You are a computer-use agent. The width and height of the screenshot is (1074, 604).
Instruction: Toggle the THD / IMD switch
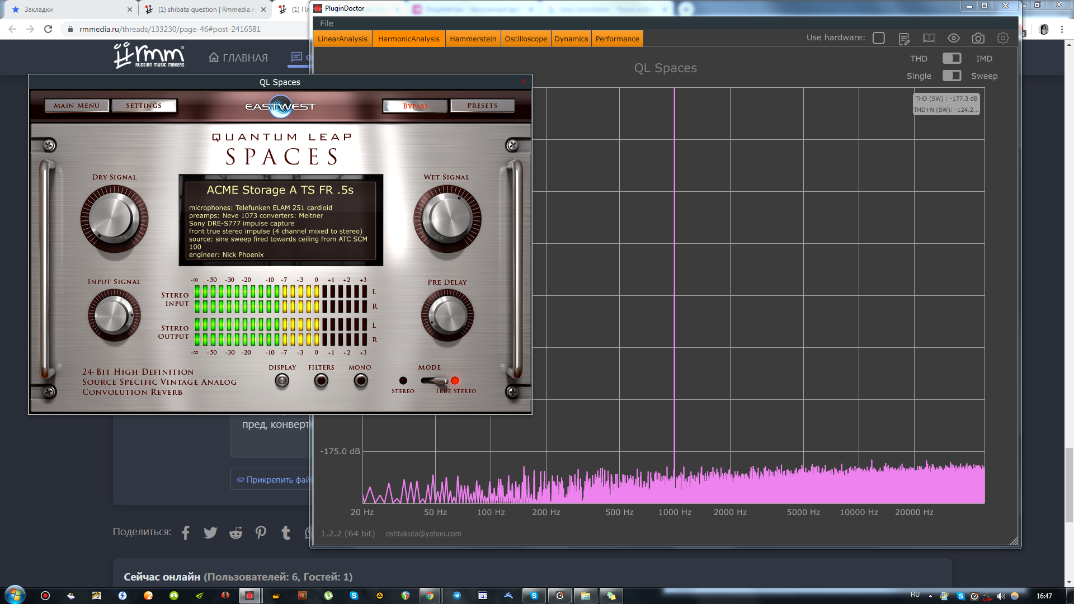pos(951,58)
